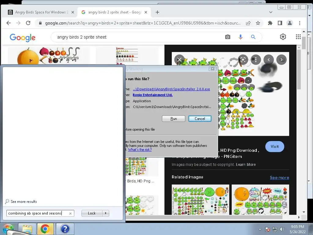
Task: Click the Start menu search box
Action: coord(38,213)
